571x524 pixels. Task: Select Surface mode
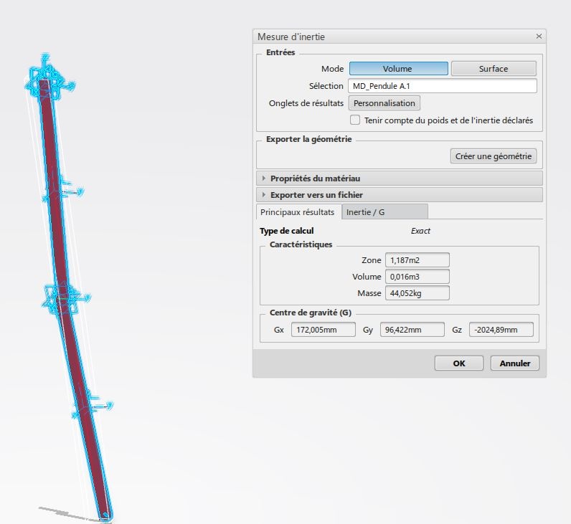tap(494, 68)
